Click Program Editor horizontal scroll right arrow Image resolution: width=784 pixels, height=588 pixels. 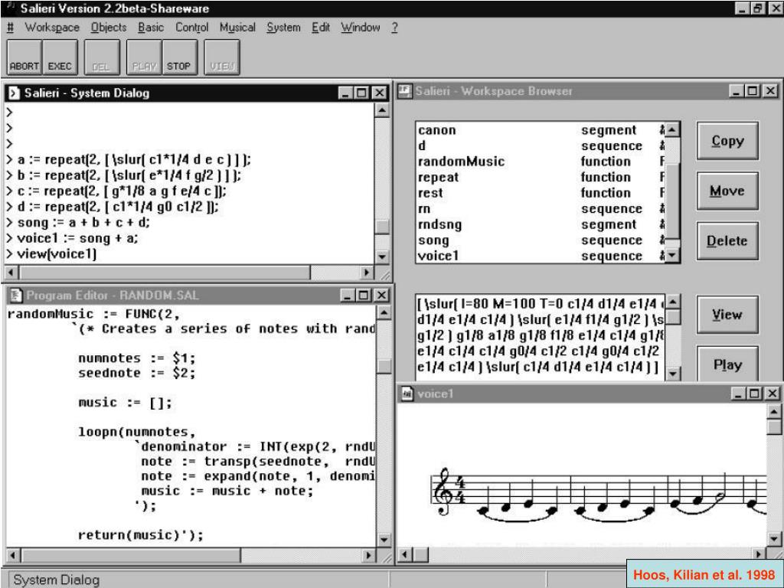click(369, 555)
